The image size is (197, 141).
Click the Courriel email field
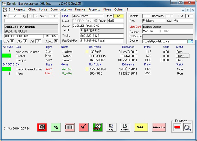click(x=165, y=41)
